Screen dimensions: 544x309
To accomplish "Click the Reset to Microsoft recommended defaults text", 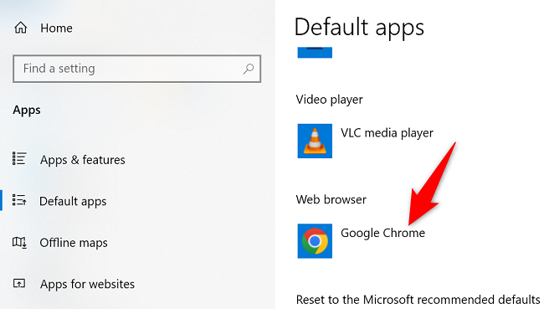I will (x=418, y=299).
